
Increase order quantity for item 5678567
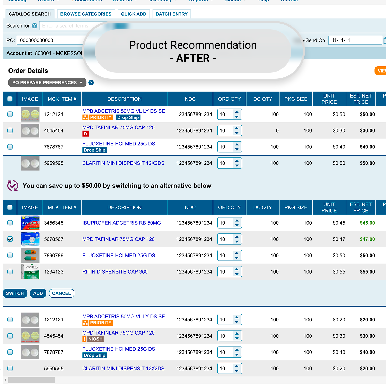click(237, 236)
